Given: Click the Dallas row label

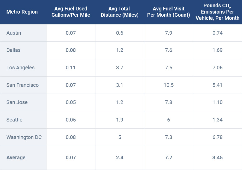Looking at the screenshot, I should 14,50.
